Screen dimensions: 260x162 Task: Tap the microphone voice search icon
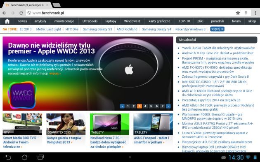(246, 13)
